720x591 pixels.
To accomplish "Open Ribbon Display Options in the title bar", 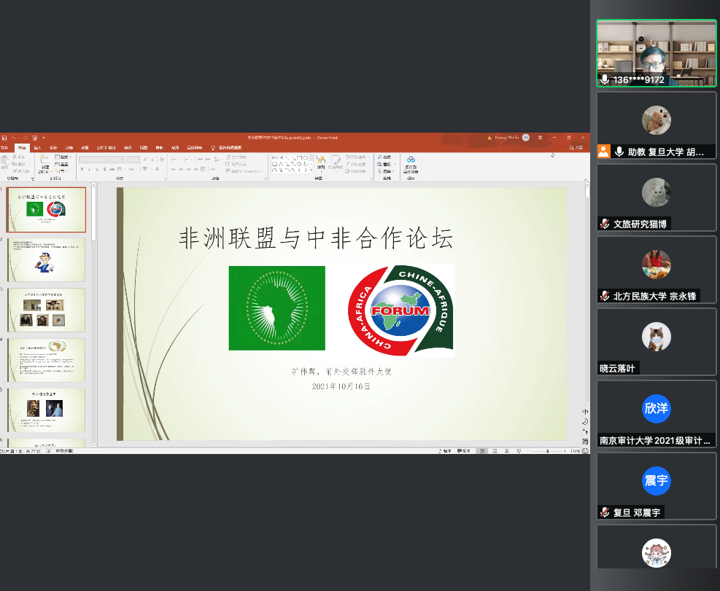I will click(541, 138).
